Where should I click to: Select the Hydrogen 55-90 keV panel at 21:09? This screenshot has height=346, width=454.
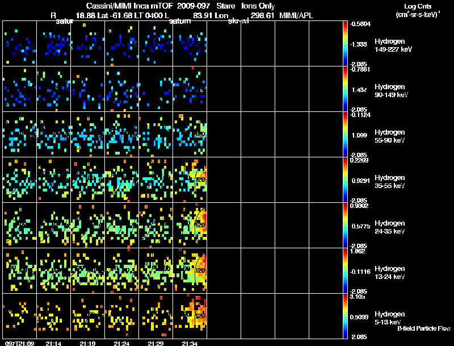[20, 135]
